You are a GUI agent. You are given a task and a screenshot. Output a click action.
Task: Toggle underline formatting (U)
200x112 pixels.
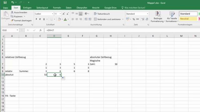[44, 19]
